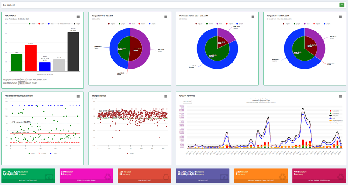This screenshot has width=349, height=186.
Task: Open Penjualan Tahun 2024 chart menu icon
Action: click(253, 17)
